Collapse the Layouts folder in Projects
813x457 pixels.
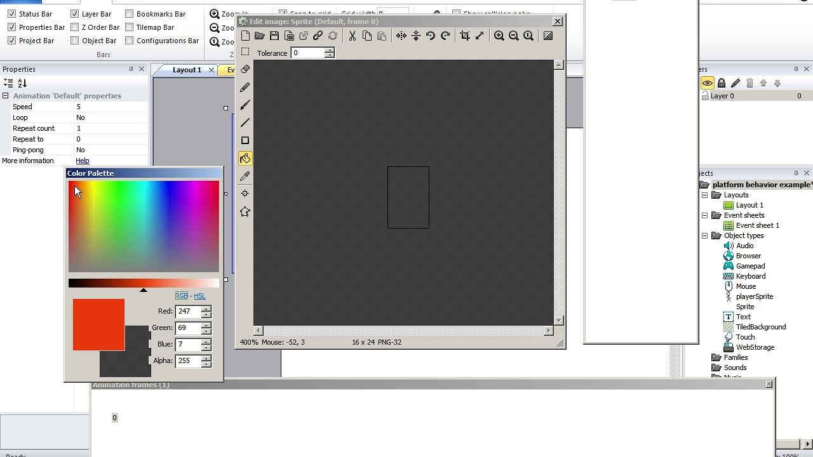(705, 195)
